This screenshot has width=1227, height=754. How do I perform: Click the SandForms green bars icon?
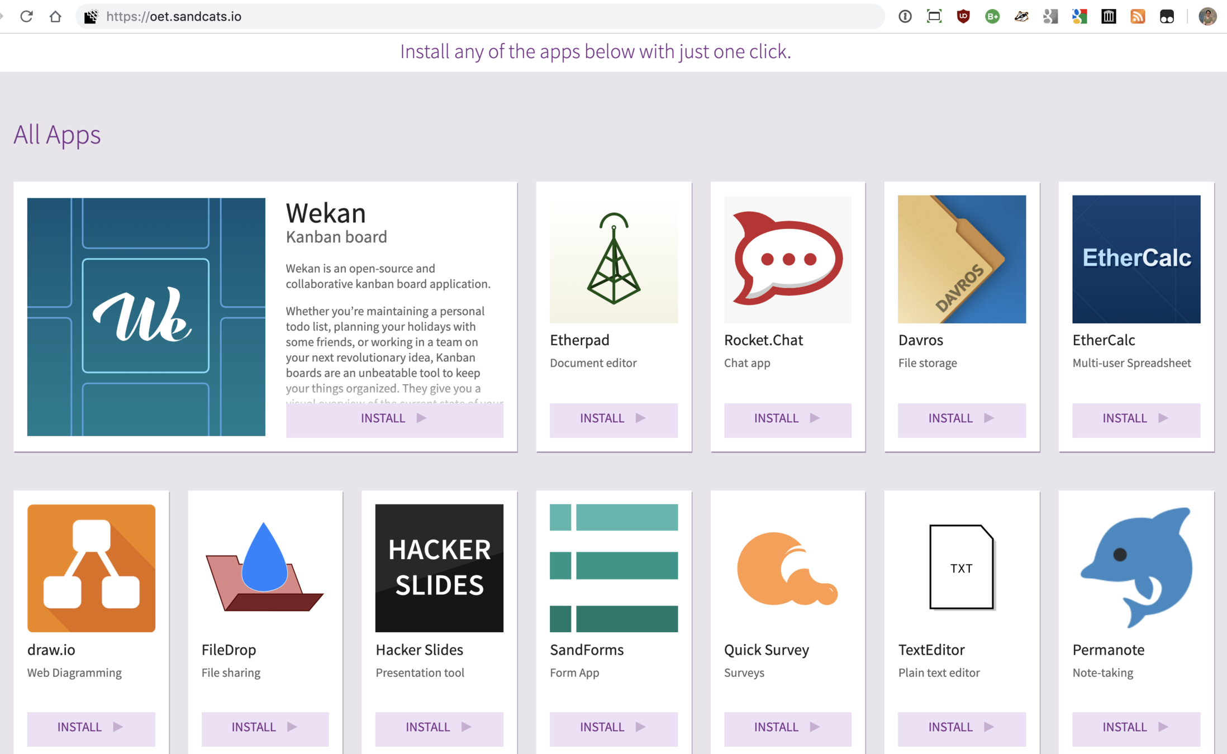[x=613, y=568]
